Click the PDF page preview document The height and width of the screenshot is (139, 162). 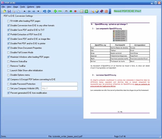pyautogui.click(x=120, y=67)
